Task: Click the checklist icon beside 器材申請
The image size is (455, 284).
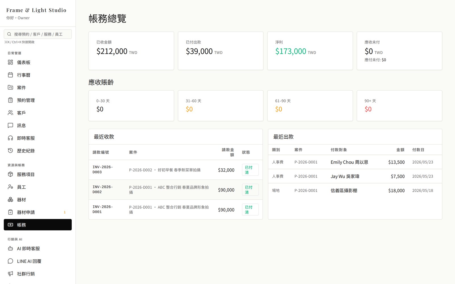Action: [11, 212]
